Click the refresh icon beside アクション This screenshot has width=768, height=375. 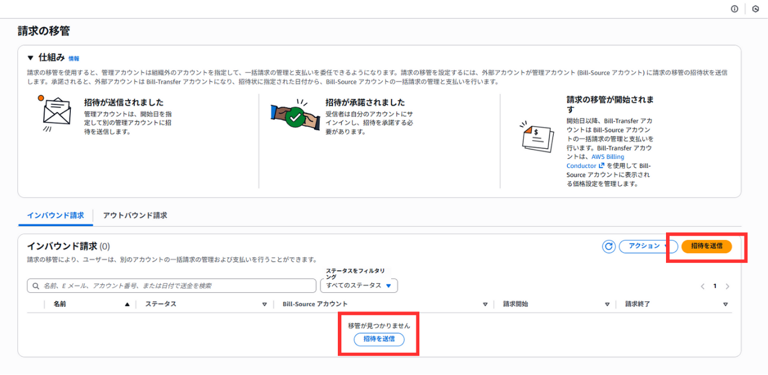[x=608, y=246]
